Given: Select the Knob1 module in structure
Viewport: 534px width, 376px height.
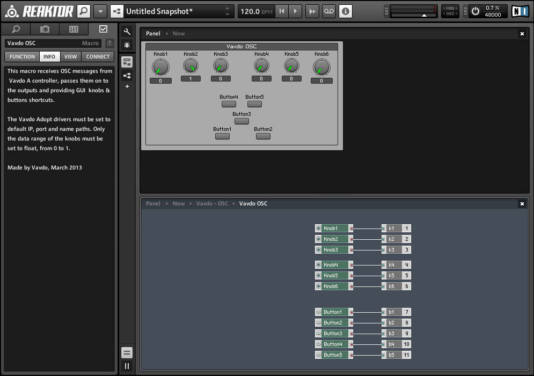Looking at the screenshot, I should tap(334, 228).
